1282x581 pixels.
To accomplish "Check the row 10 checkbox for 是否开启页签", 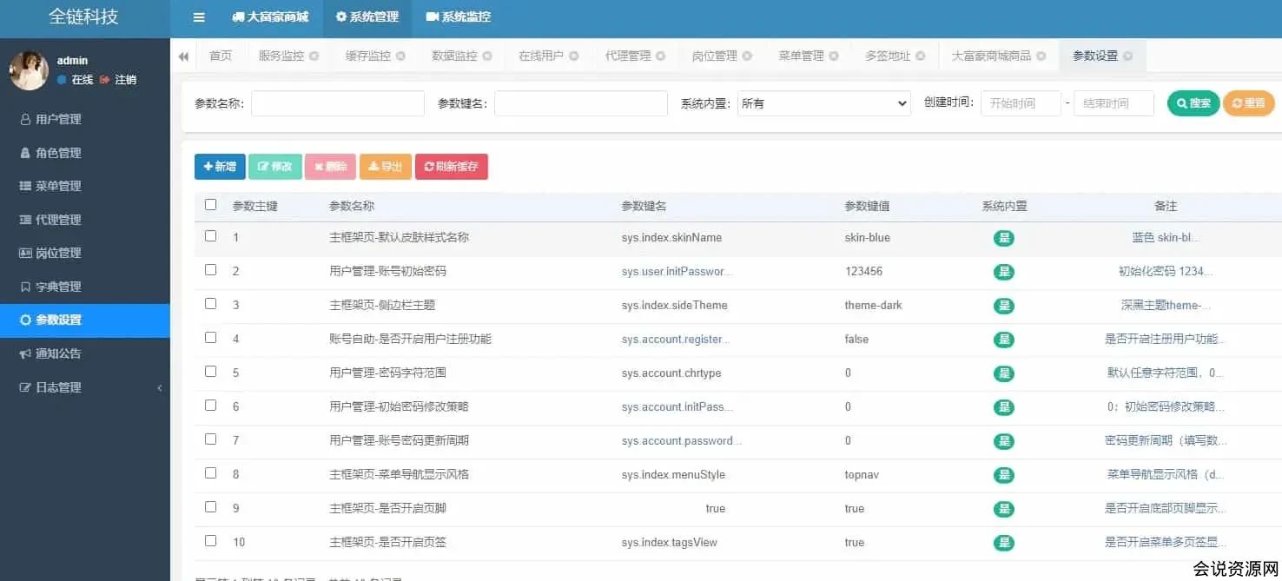I will click(210, 541).
